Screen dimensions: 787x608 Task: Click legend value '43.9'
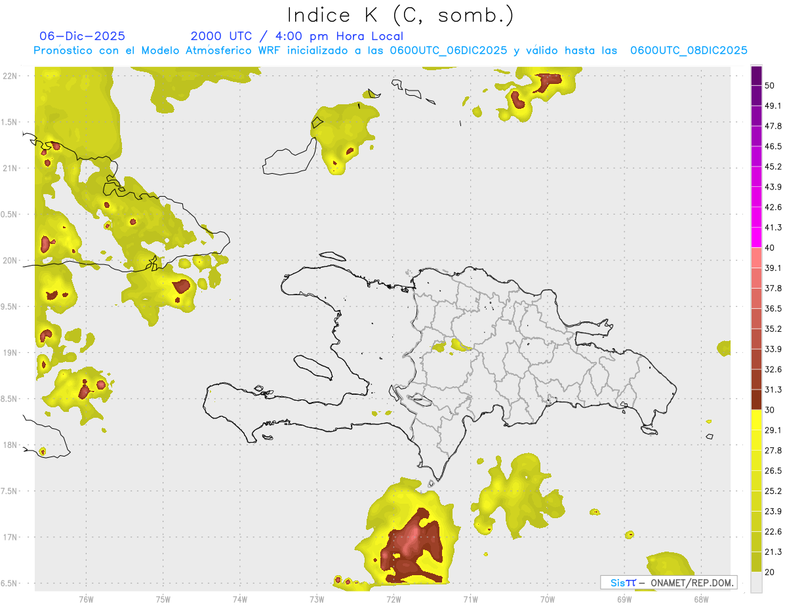pyautogui.click(x=773, y=187)
